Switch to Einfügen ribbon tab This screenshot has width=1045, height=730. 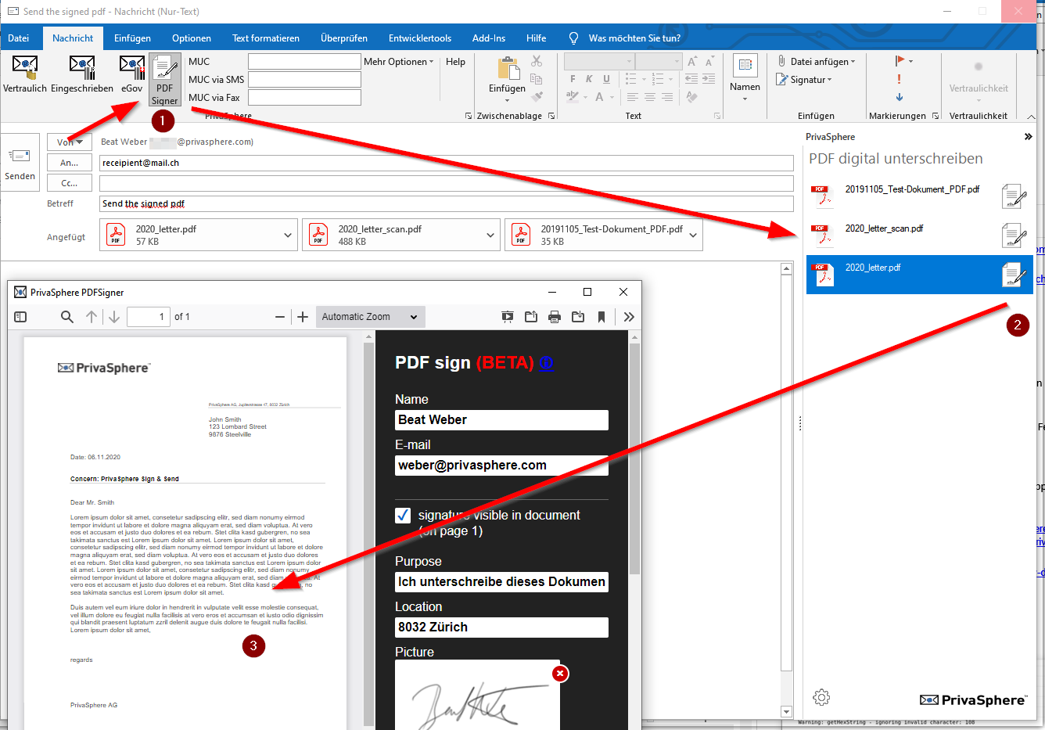click(x=132, y=38)
